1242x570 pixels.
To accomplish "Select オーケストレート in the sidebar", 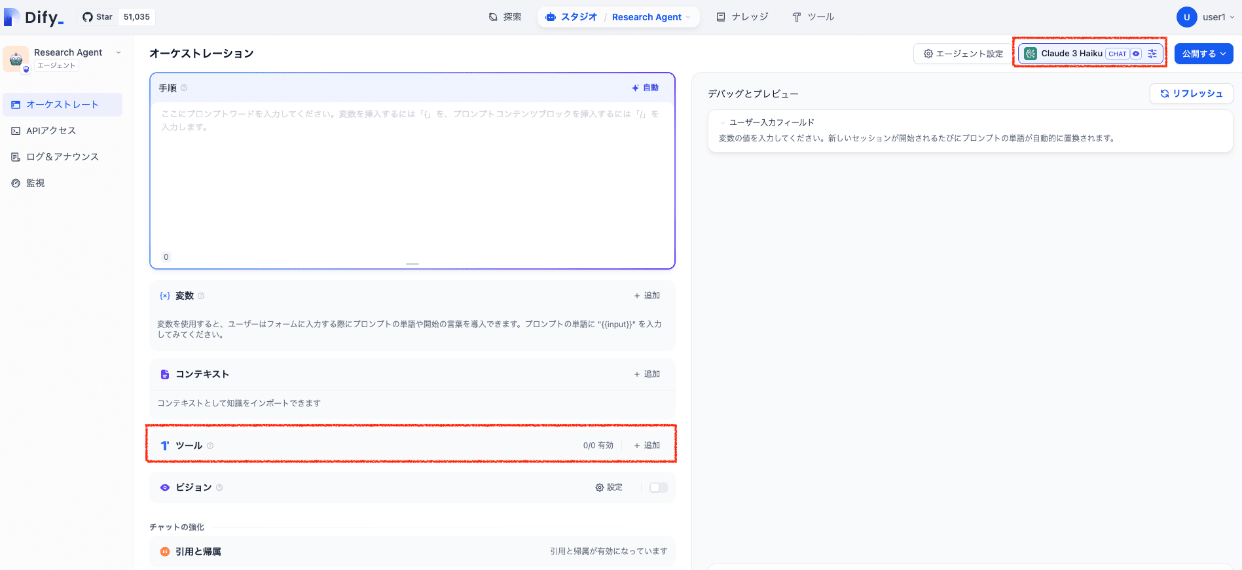I will click(x=62, y=105).
